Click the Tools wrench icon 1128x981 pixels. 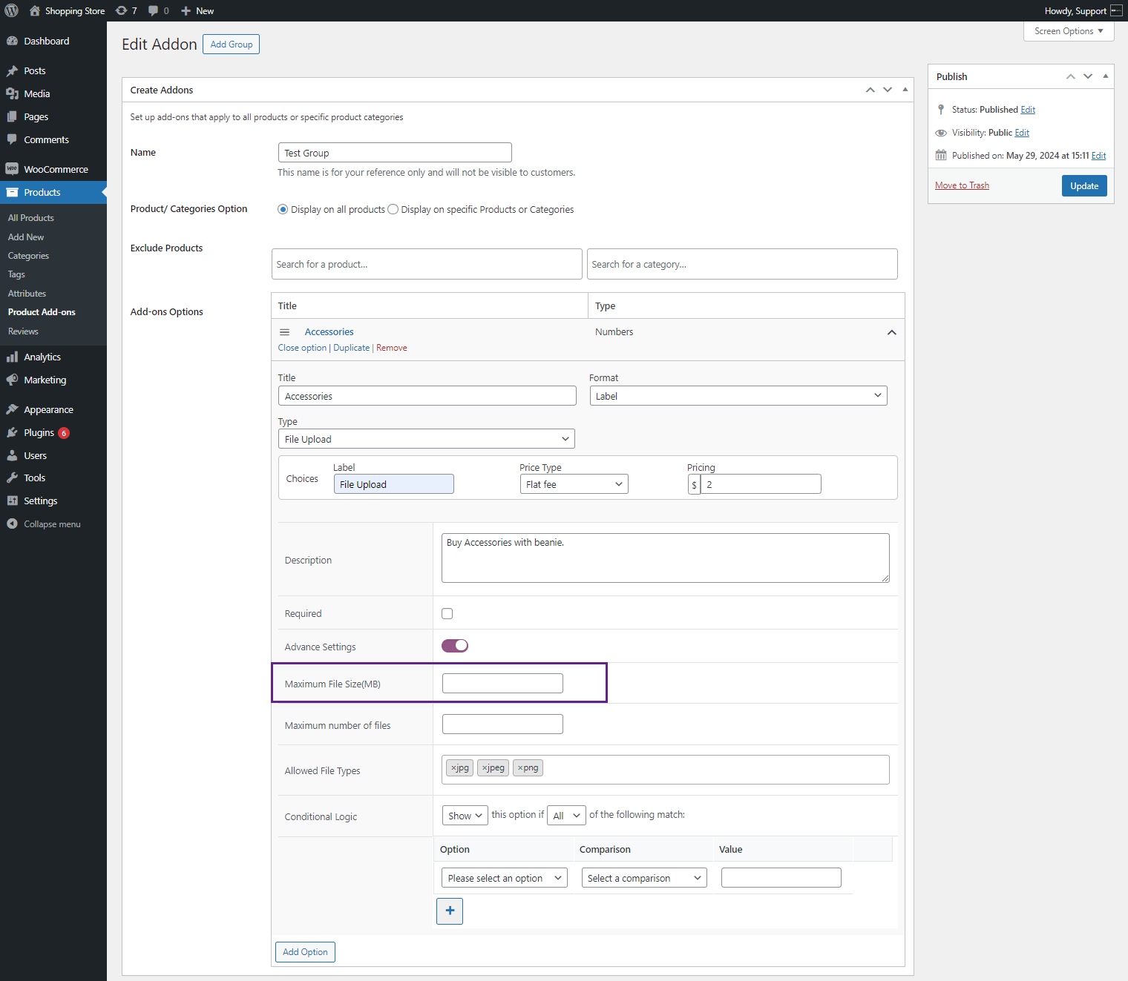[12, 478]
